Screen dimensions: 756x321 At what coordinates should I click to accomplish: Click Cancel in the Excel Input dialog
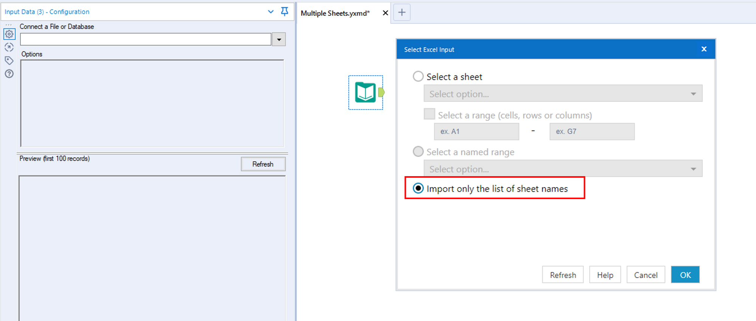pos(646,275)
